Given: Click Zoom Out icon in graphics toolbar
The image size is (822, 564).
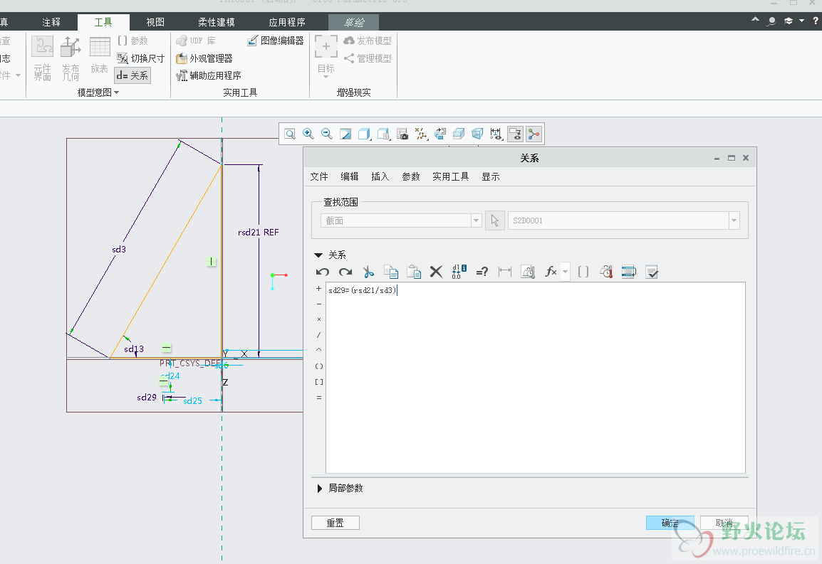Looking at the screenshot, I should click(x=327, y=134).
